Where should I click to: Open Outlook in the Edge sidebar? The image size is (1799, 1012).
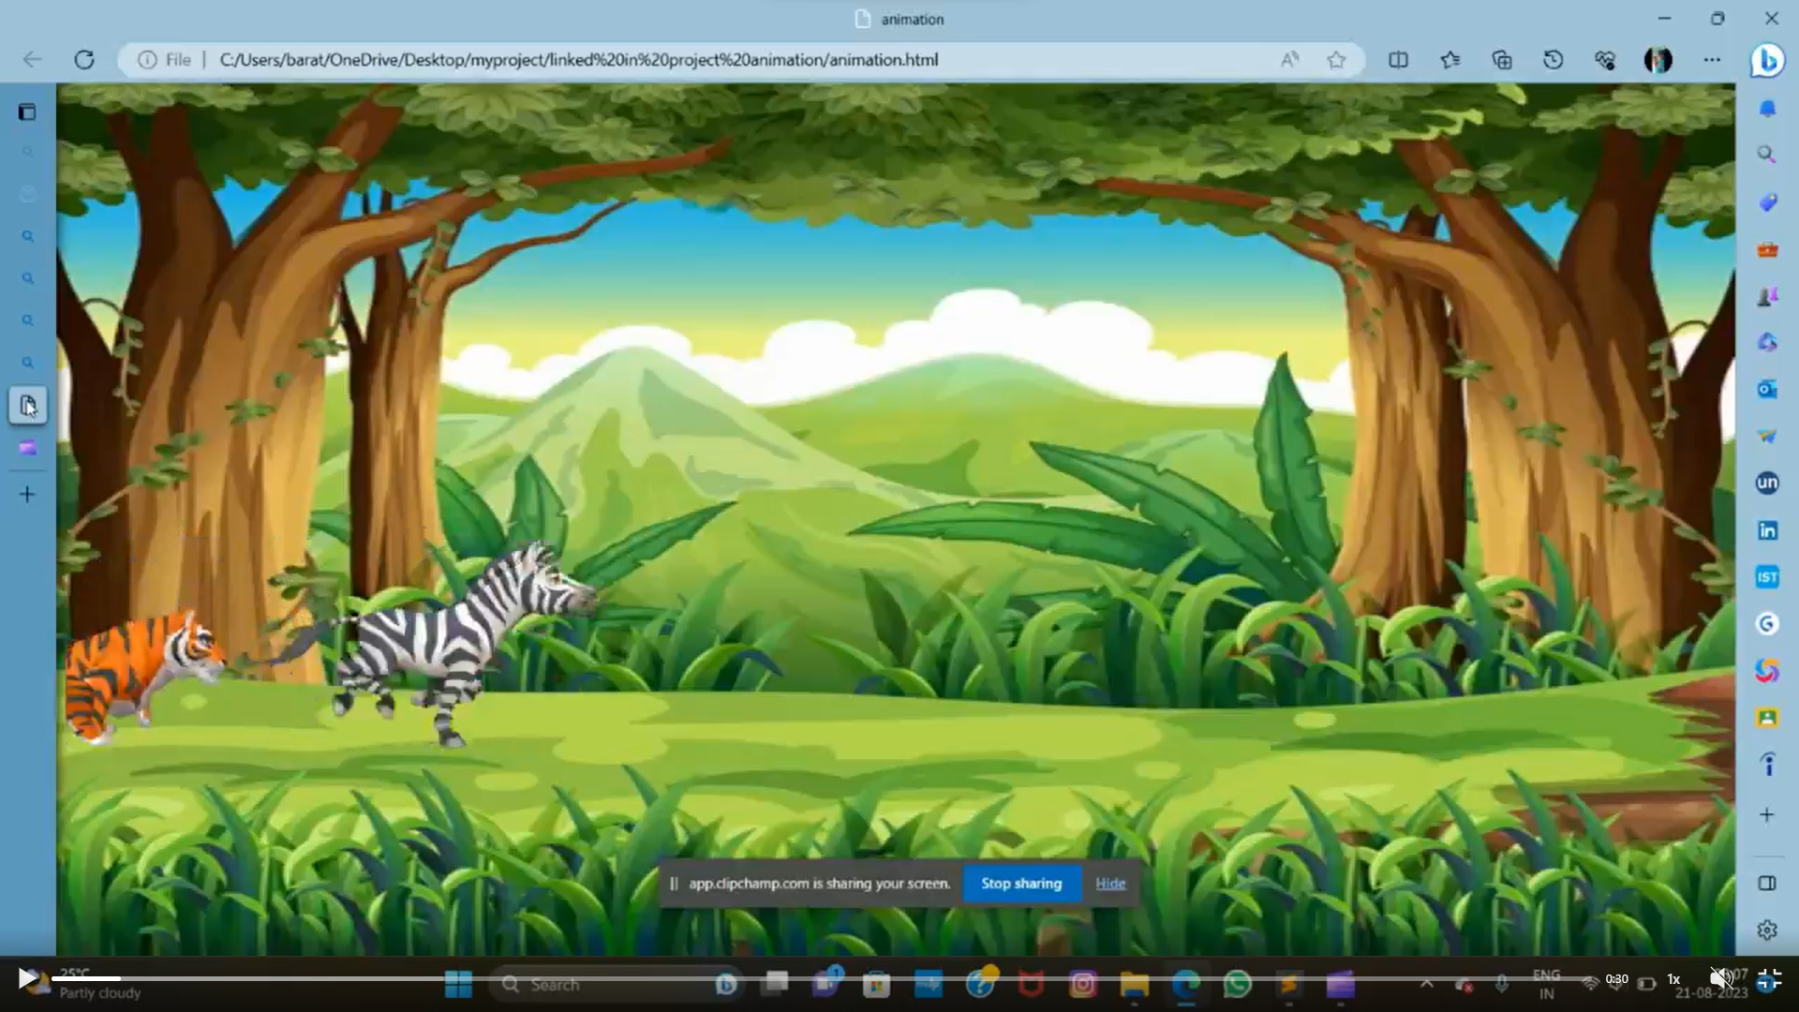1767,389
